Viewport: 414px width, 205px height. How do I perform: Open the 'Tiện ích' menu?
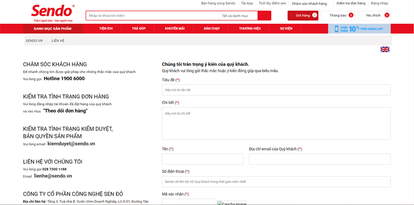pyautogui.click(x=106, y=28)
